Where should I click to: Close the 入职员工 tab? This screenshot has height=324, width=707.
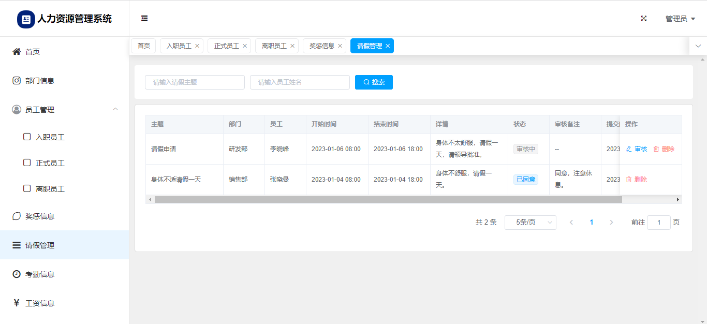tap(197, 46)
